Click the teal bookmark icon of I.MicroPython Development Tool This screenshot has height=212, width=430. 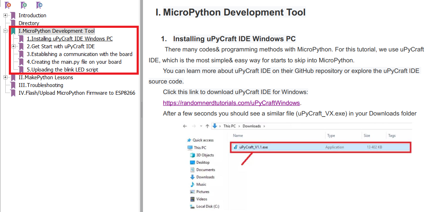(13, 31)
